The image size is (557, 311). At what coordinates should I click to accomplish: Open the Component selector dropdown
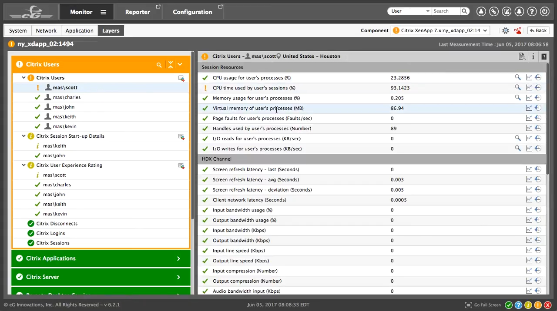pos(440,30)
